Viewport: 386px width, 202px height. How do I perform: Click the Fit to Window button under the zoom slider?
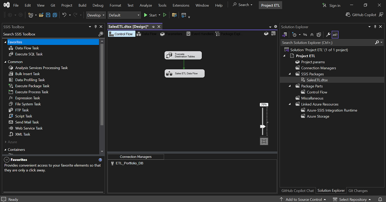pos(264,141)
